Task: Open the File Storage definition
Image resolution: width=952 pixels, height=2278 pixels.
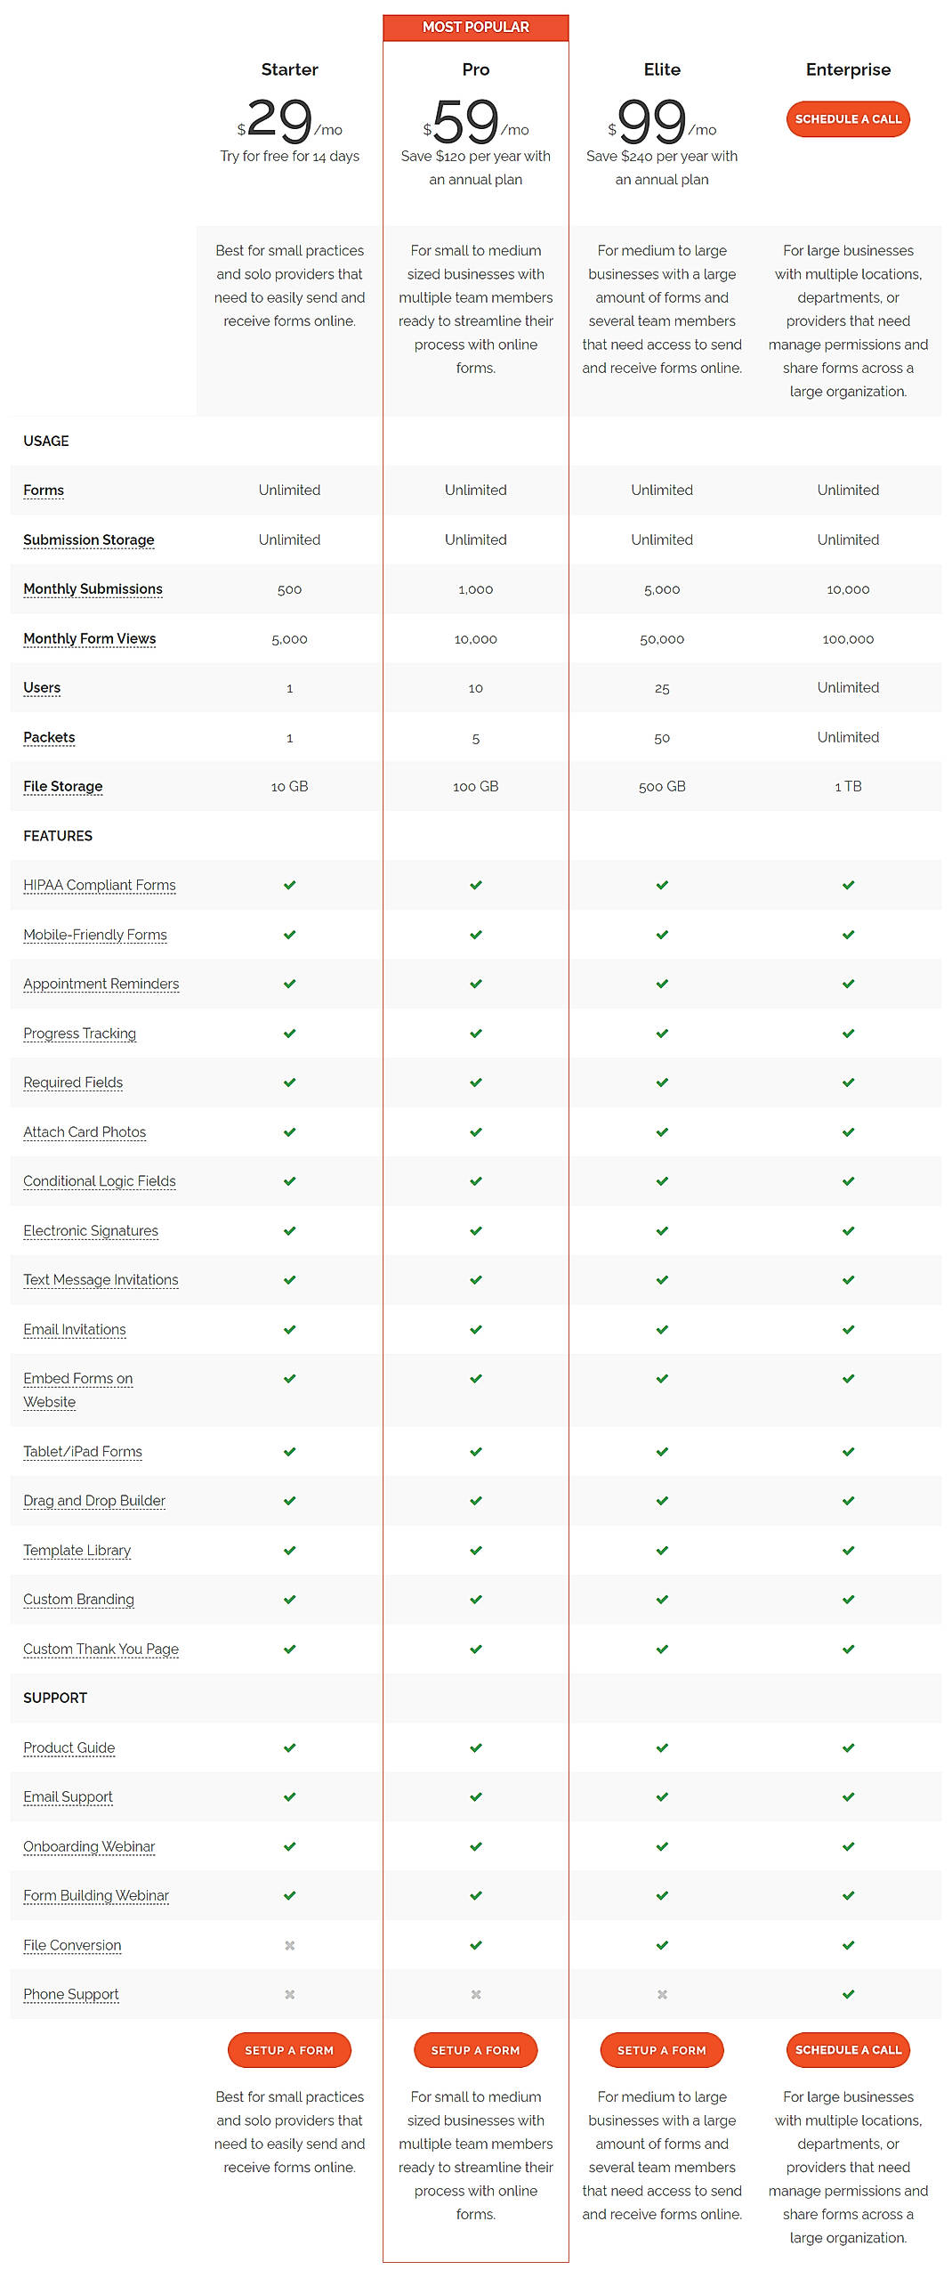Action: 62,786
